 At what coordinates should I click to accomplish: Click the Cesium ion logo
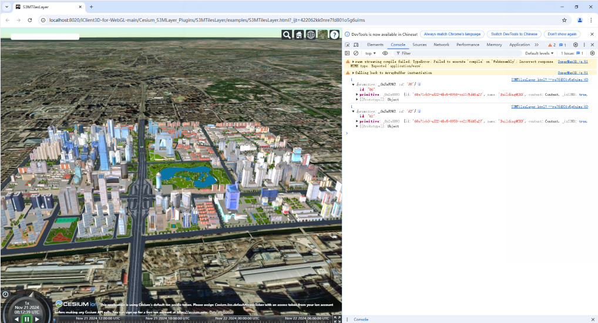(x=76, y=304)
